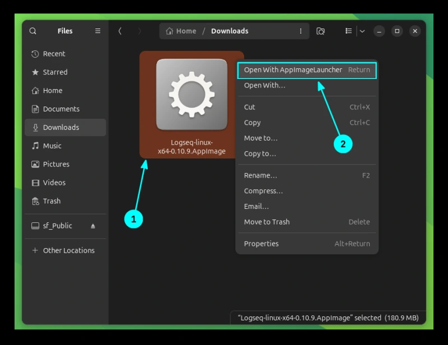Choose Compress… from the context menu

263,191
